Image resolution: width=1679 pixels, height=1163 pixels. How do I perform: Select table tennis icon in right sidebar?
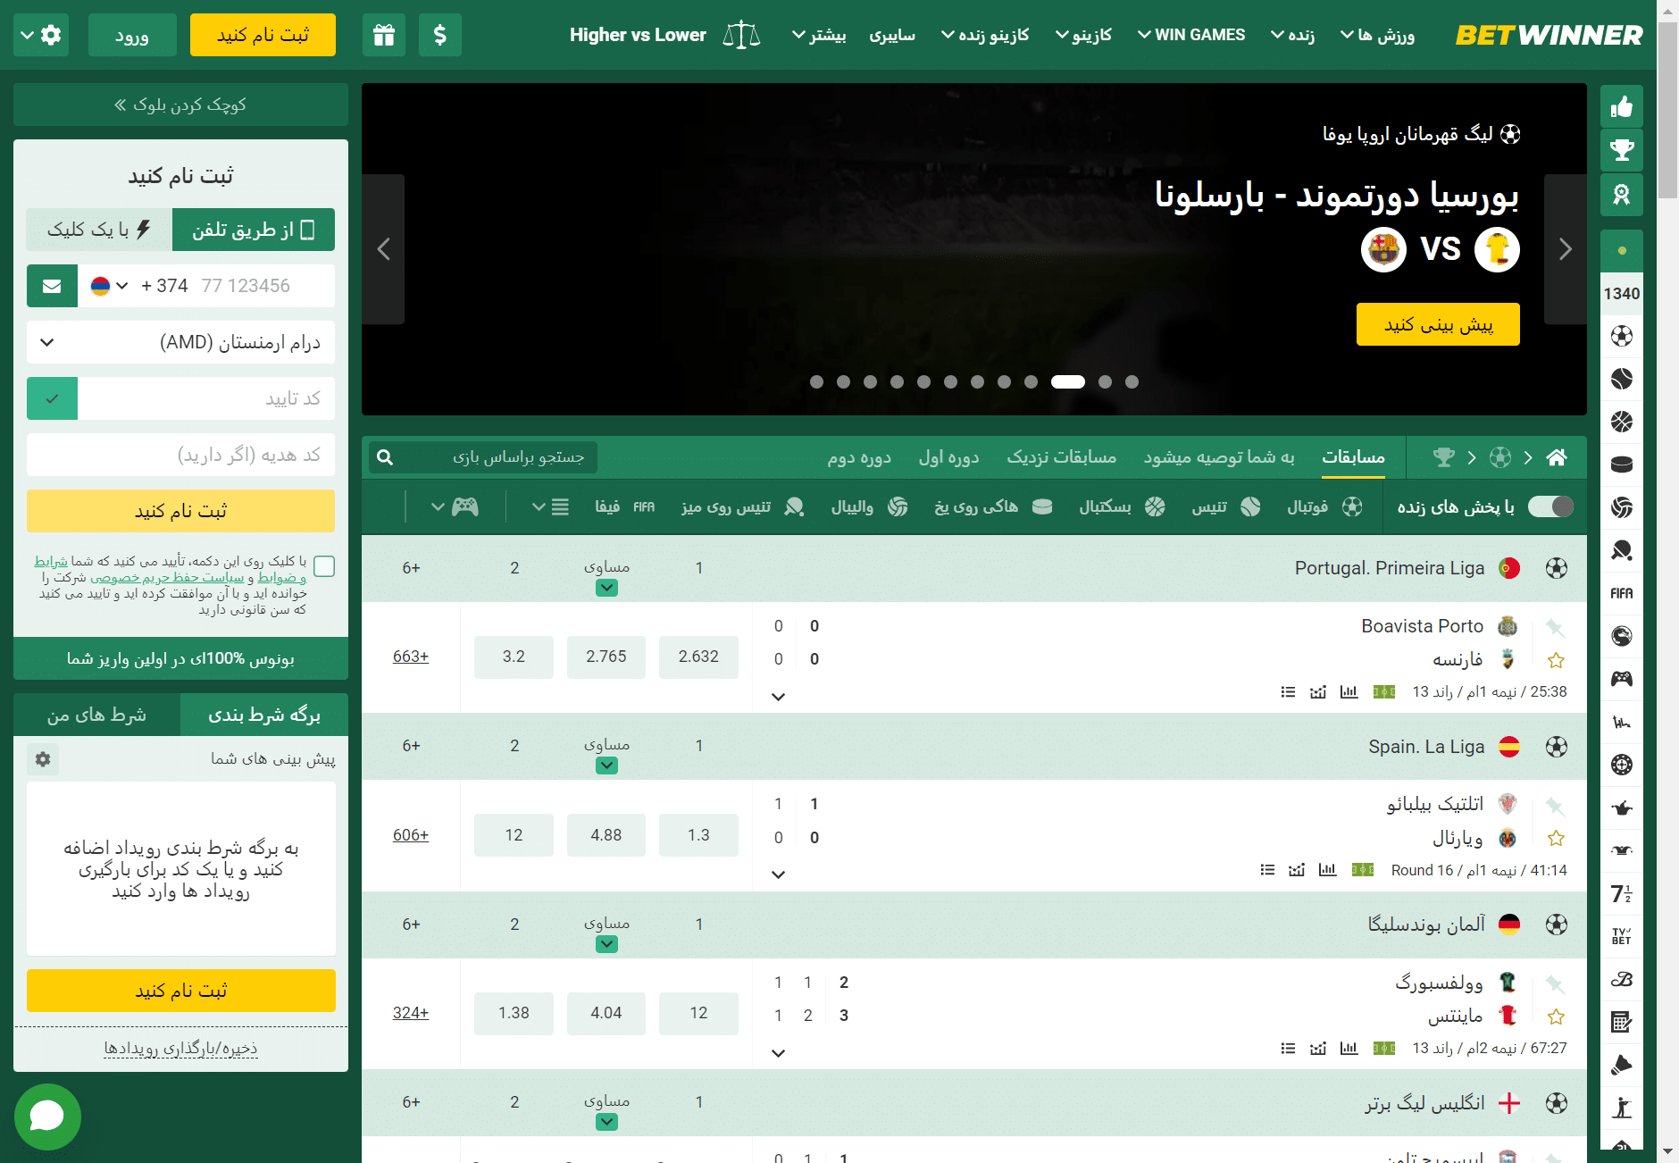click(1622, 550)
